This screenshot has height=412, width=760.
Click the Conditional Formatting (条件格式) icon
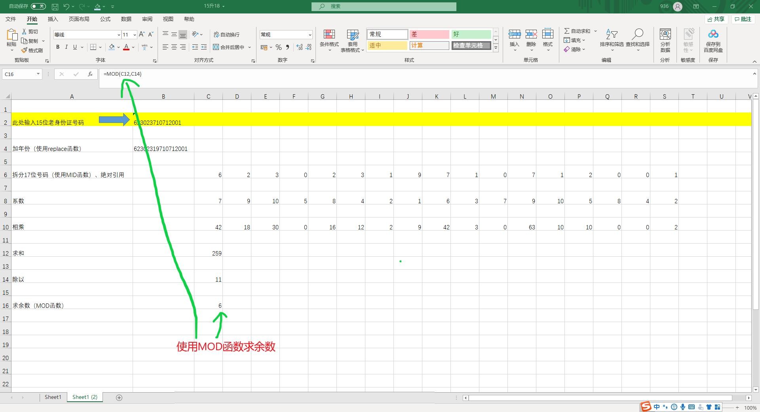(x=329, y=35)
